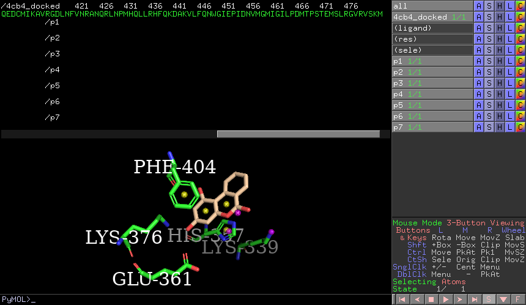Click the Mouse Mode 3-Button Viewing label
This screenshot has height=305, width=526.
(x=458, y=223)
